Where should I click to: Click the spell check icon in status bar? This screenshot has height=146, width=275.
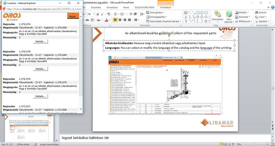click(x=35, y=144)
